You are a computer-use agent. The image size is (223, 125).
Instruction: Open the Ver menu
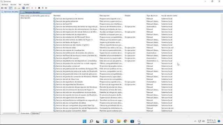pyautogui.click(x=20, y=5)
